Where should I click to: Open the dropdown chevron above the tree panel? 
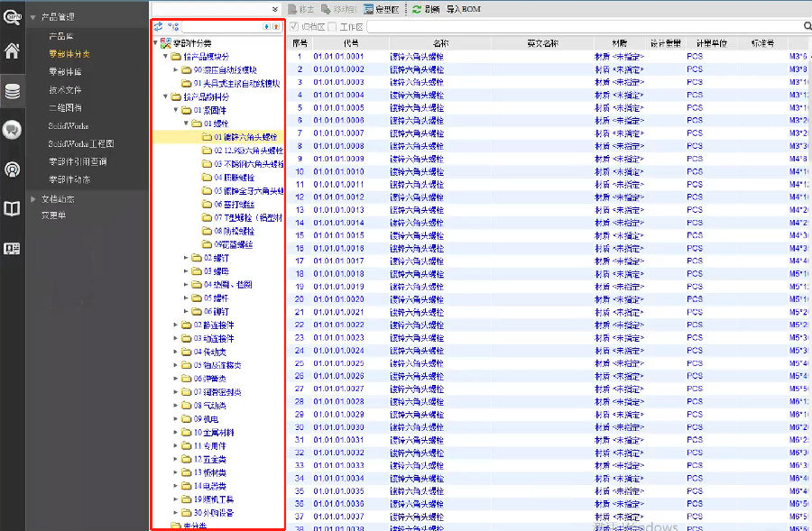[x=274, y=8]
